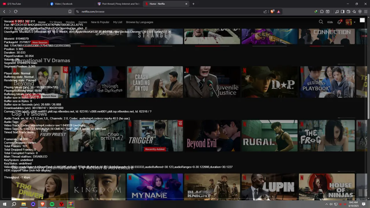Image resolution: width=370 pixels, height=208 pixels.
Task: Open the Internet Download Manager extension icon
Action: (316, 12)
